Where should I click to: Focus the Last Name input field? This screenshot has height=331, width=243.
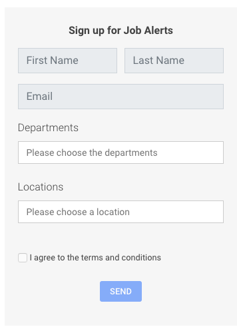(x=174, y=61)
